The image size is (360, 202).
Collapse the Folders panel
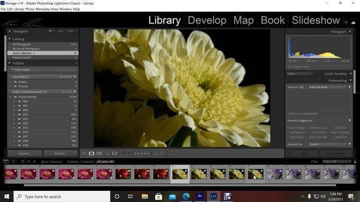[x=10, y=63]
